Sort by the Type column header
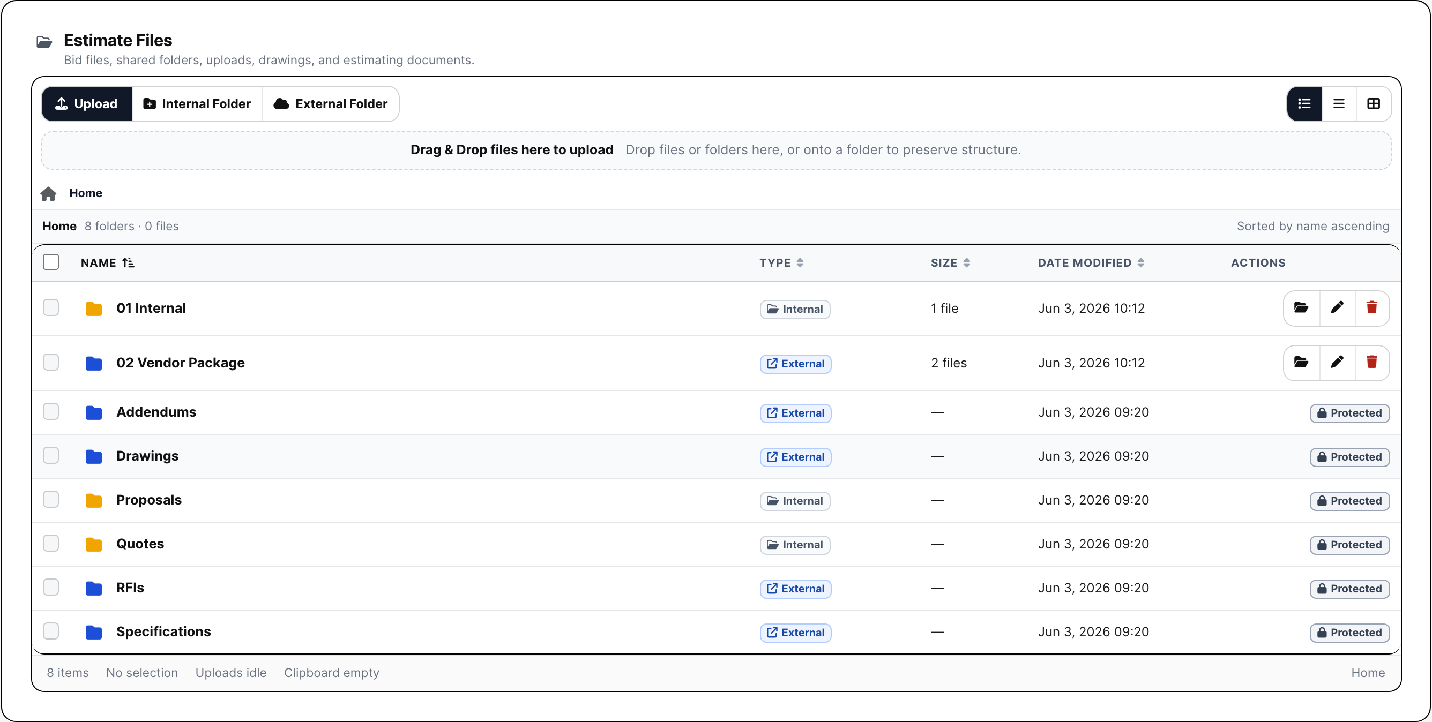Viewport: 1432px width, 722px height. point(781,262)
